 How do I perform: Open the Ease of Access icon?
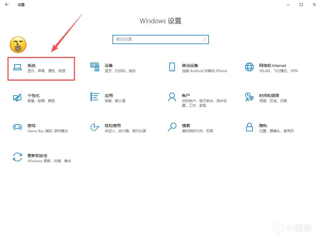tap(94, 127)
